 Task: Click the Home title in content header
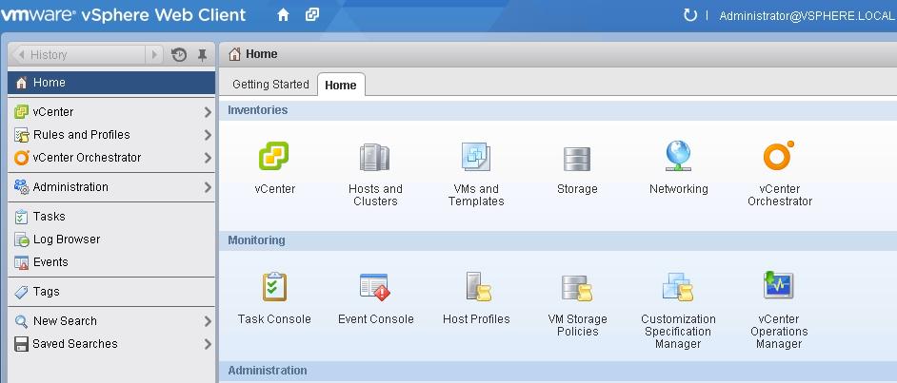pos(262,54)
